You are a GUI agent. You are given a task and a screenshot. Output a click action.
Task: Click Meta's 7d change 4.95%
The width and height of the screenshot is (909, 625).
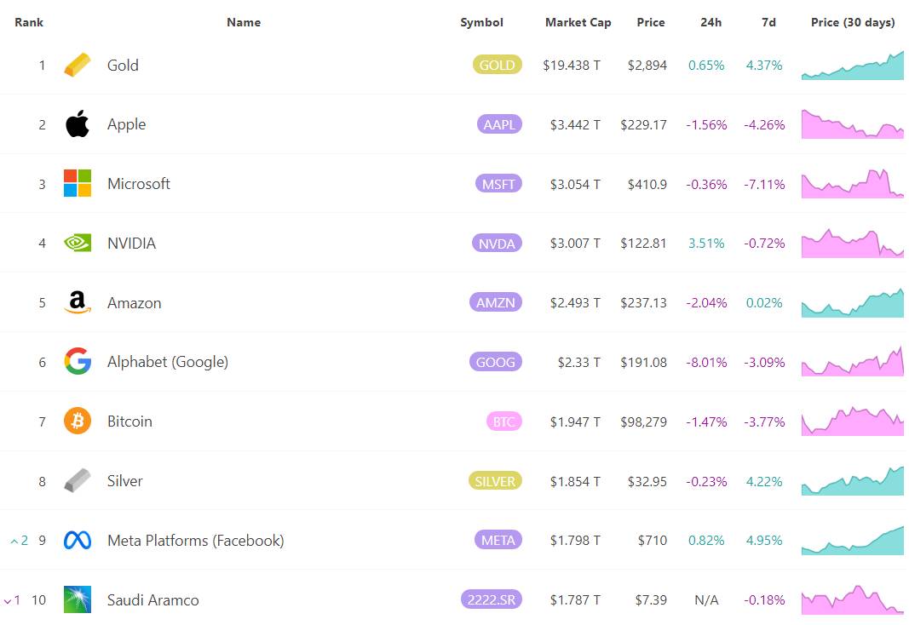(x=764, y=541)
